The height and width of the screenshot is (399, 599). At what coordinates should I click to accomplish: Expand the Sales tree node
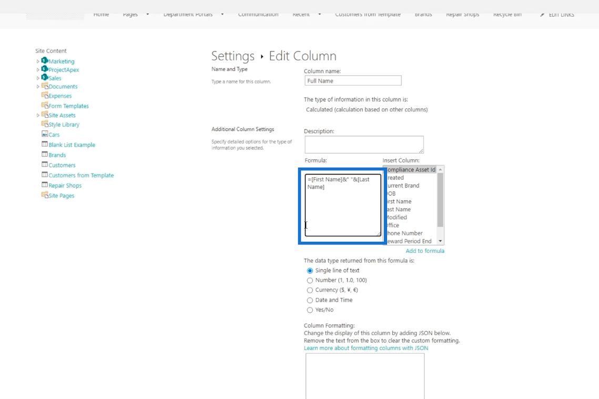(x=38, y=78)
